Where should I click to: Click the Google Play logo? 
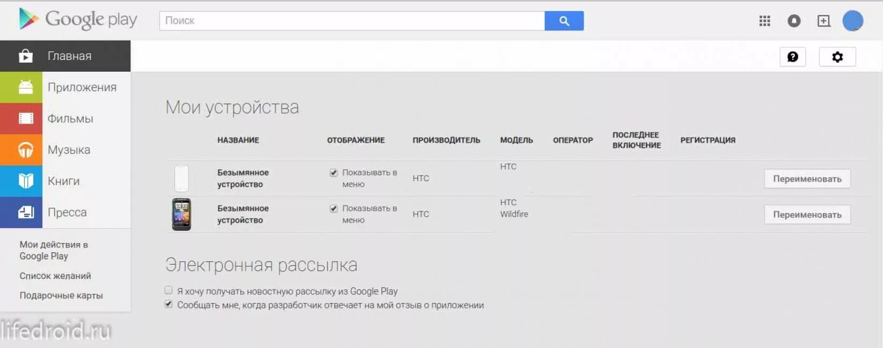pos(78,19)
